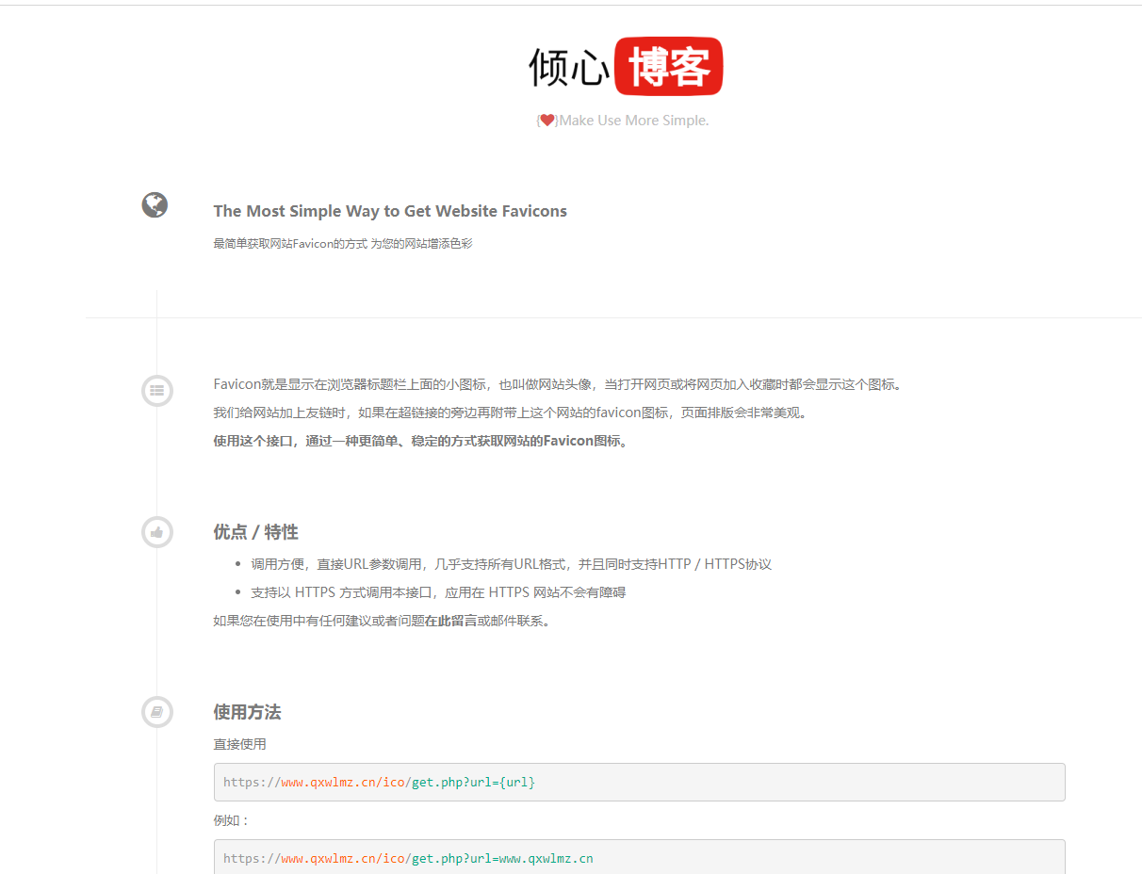Click the example code box with url=www.qxwlmz.cn
Viewport: 1142px width, 874px height.
(639, 857)
